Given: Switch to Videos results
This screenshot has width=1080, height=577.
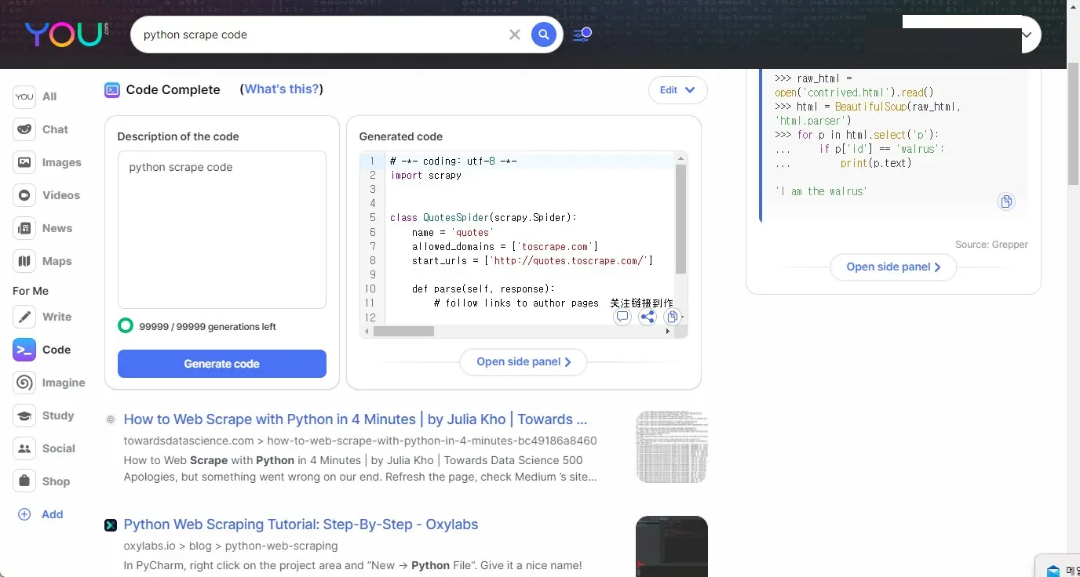Looking at the screenshot, I should [46, 195].
